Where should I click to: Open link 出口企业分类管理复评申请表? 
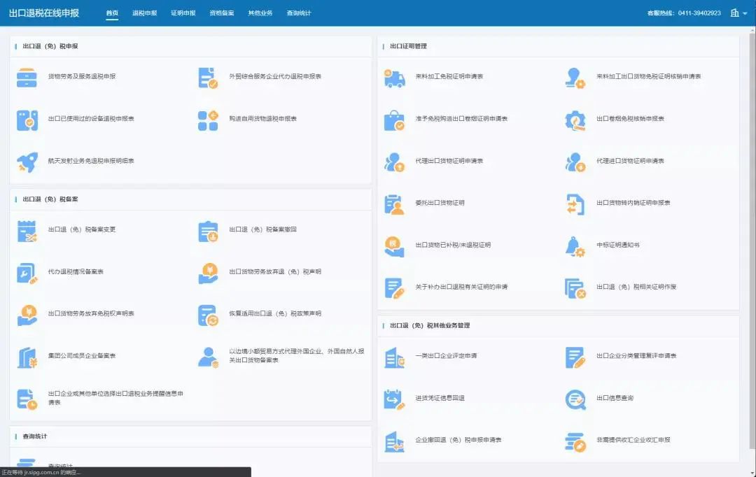point(636,356)
